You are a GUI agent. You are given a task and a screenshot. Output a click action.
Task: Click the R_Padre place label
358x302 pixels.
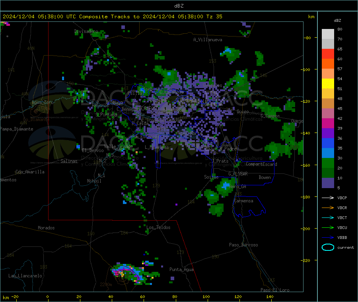click(x=228, y=149)
